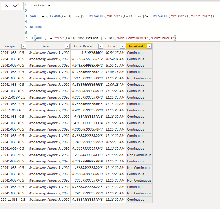
Task: Click the Cal3[Time_Passed ] reference in formula
Action: click(84, 38)
